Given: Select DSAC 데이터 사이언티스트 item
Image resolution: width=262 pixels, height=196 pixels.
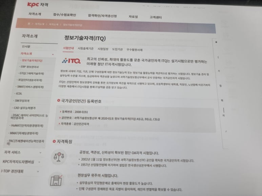Looking at the screenshot, I should tap(29, 117).
